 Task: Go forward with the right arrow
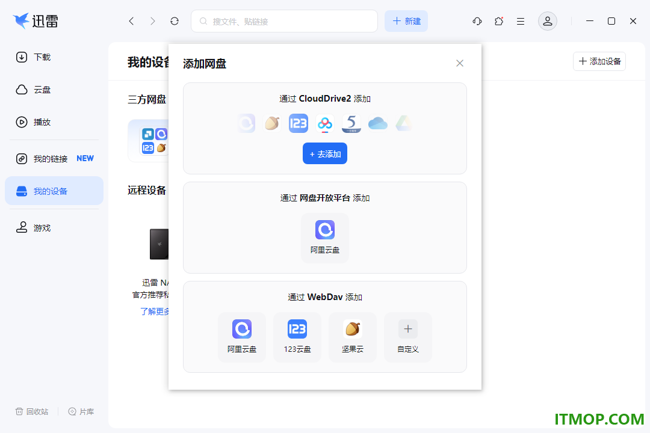pyautogui.click(x=152, y=21)
